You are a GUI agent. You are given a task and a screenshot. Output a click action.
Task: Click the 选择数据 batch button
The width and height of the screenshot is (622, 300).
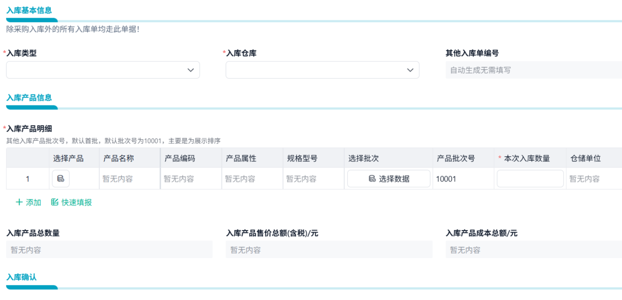click(x=389, y=179)
